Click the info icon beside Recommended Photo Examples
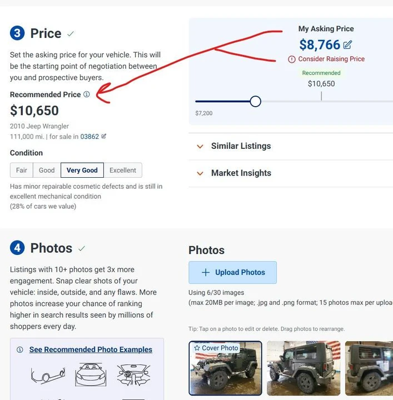393x400 pixels. click(20, 349)
